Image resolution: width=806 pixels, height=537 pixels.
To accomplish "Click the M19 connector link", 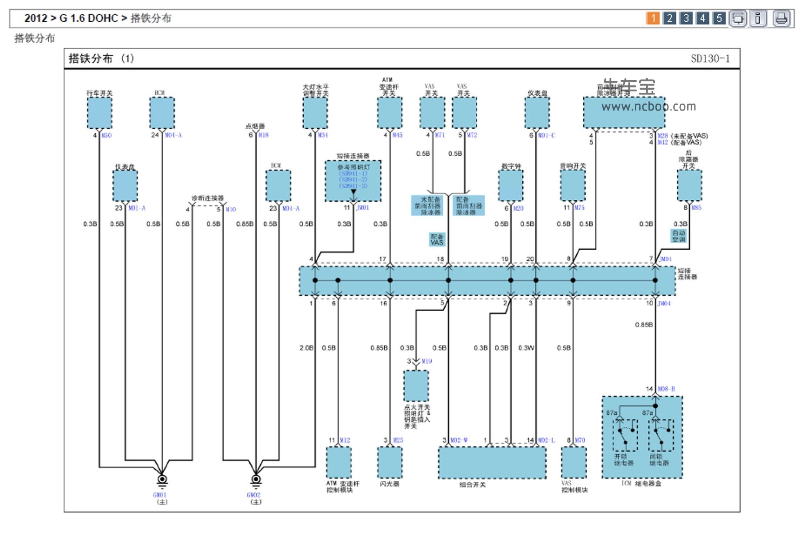I will (427, 361).
